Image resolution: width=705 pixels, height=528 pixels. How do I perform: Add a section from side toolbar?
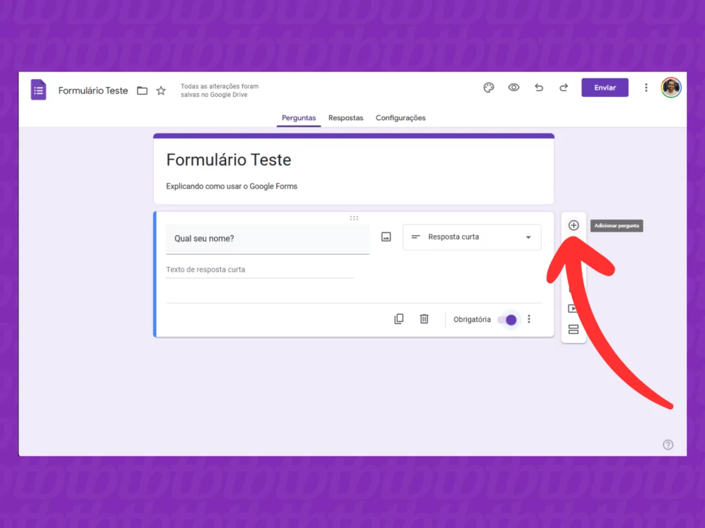573,329
